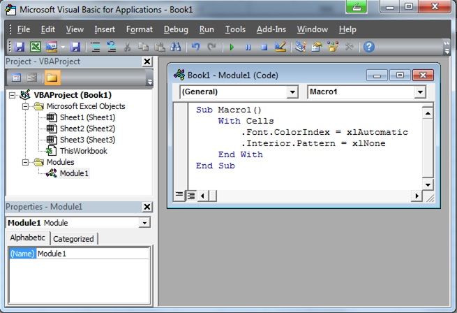Open the Help menu
Image resolution: width=457 pixels, height=313 pixels.
click(347, 29)
